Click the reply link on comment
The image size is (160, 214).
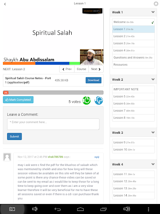97,157
